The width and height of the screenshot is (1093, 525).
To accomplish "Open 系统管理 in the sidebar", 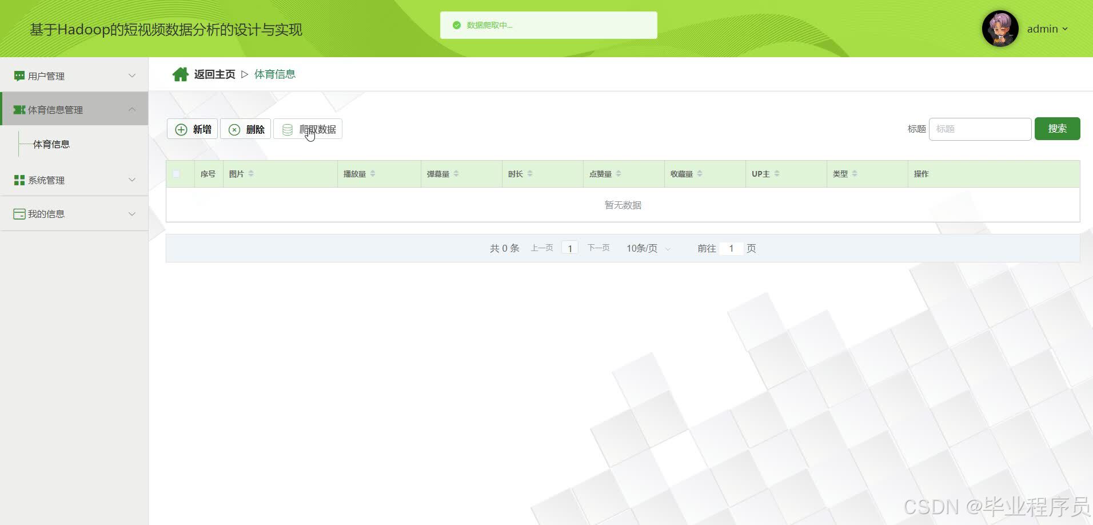I will [x=74, y=180].
